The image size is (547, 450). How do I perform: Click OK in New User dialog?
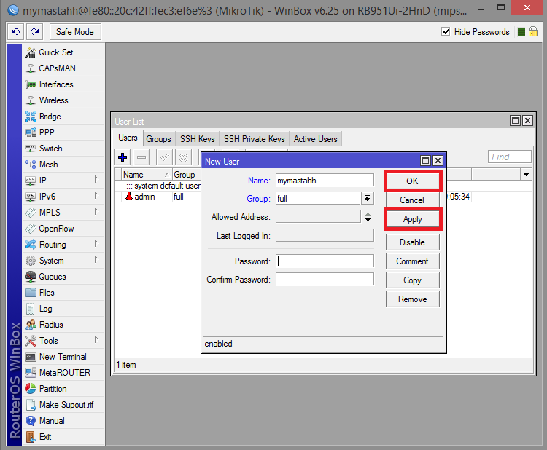413,181
